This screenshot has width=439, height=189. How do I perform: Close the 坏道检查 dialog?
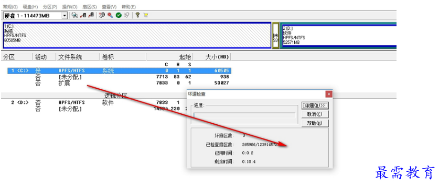pyautogui.click(x=329, y=94)
